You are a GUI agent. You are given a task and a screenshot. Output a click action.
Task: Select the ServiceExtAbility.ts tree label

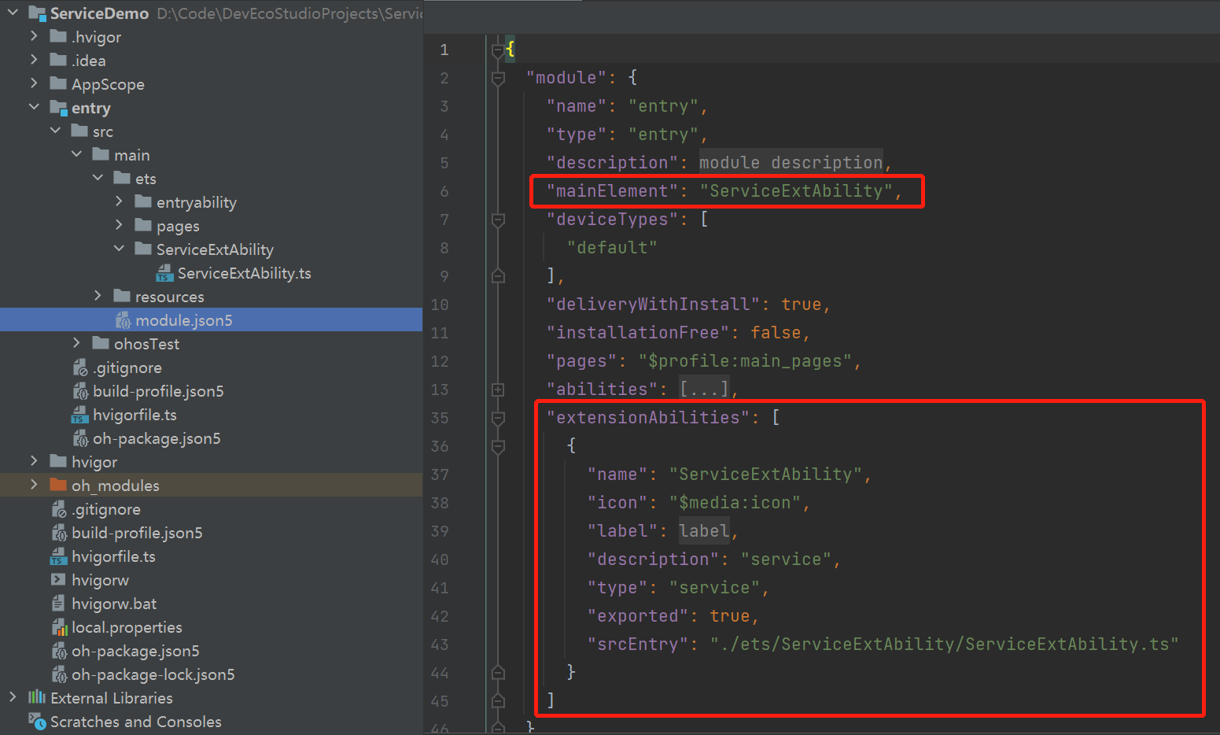coord(245,273)
